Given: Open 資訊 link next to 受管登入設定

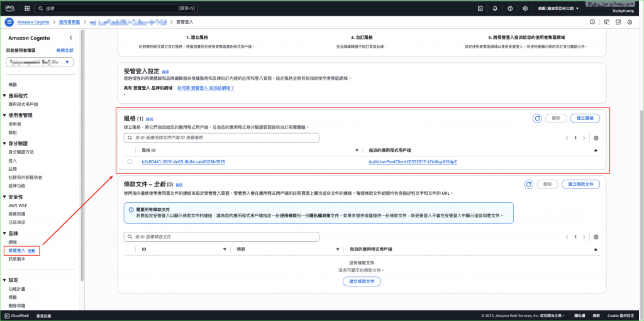Looking at the screenshot, I should click(x=165, y=72).
